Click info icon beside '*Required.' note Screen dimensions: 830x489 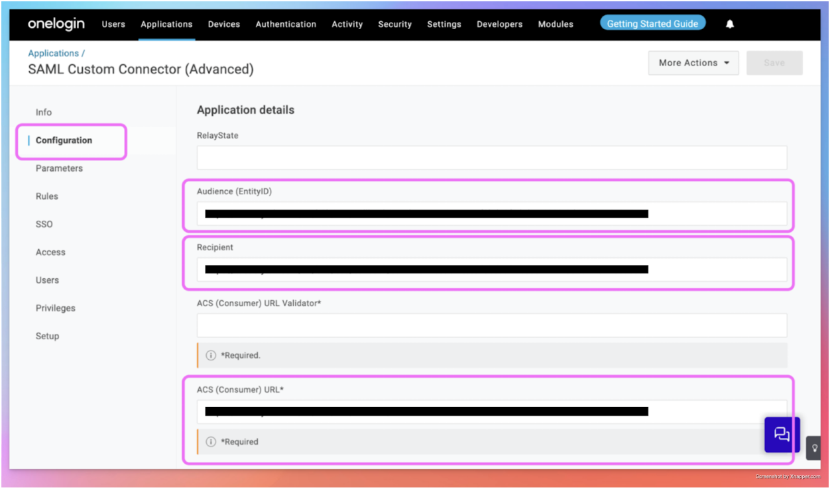[211, 355]
